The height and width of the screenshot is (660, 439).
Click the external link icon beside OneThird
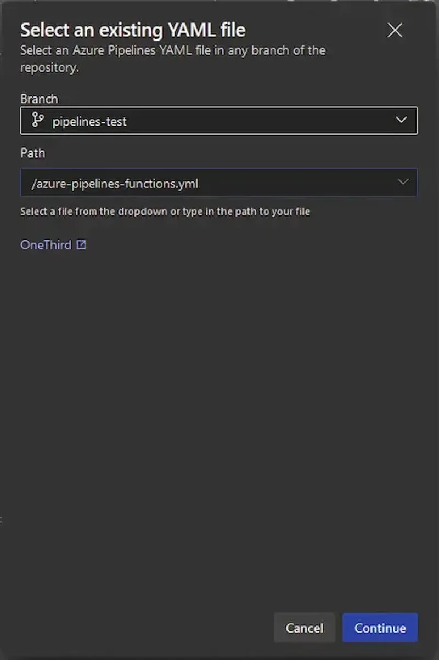click(x=81, y=245)
